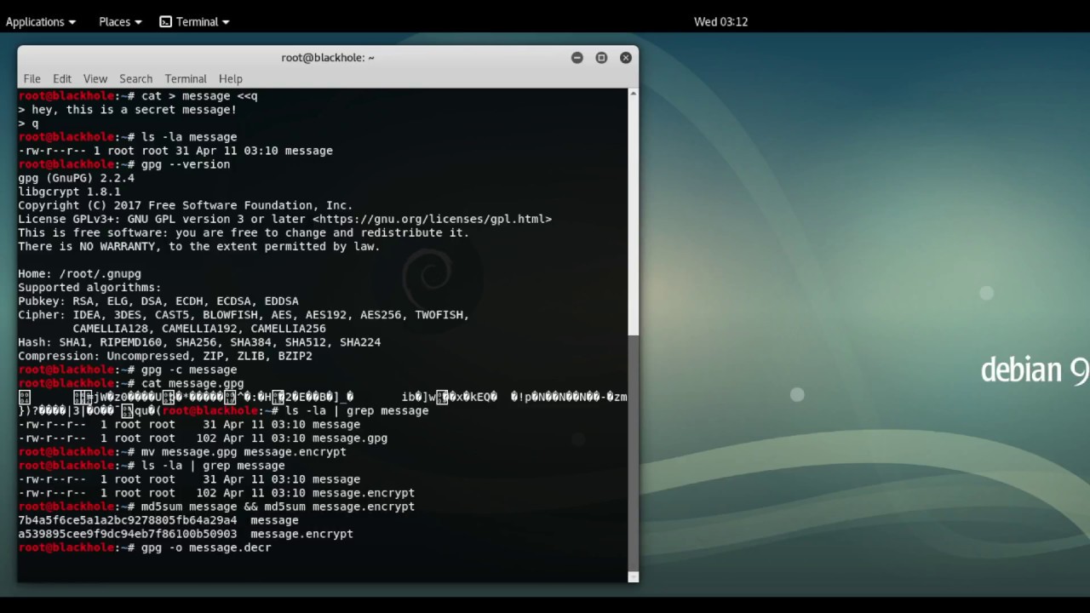Click the 'gpg -o message.decr' command text
Viewport: 1090px width, 613px height.
tap(206, 547)
